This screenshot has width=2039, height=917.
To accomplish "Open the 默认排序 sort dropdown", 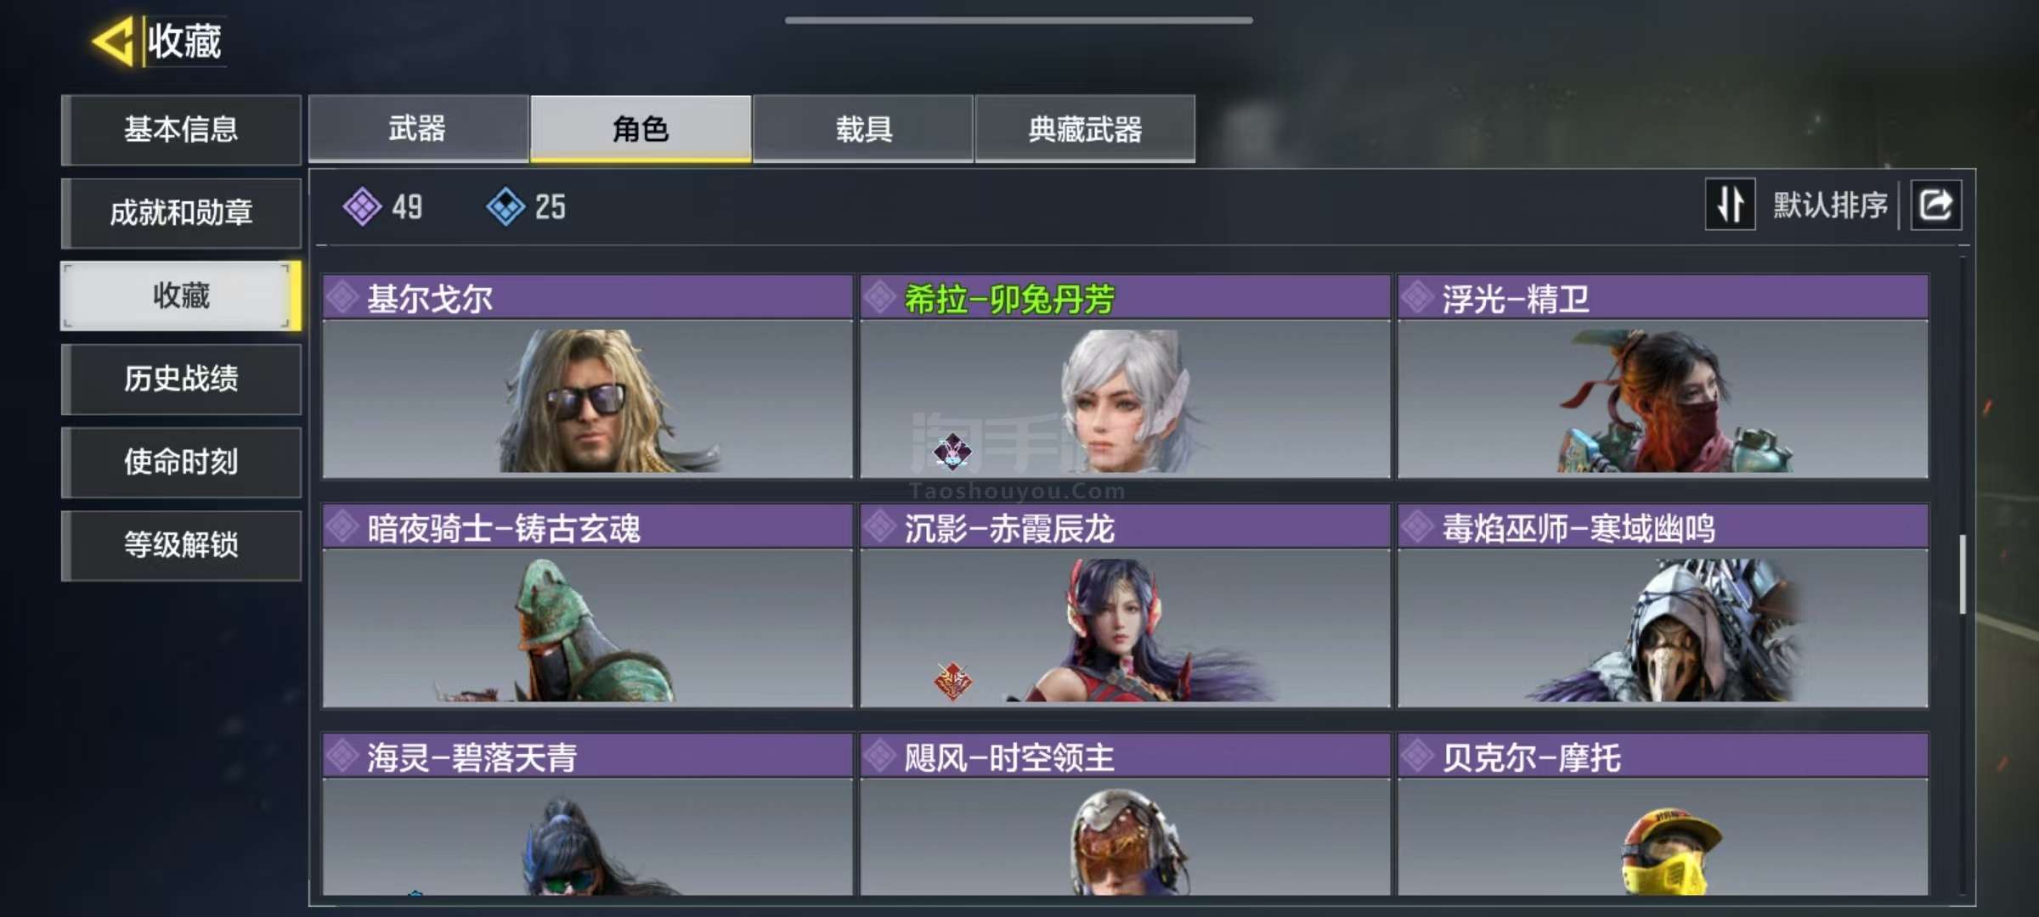I will point(1830,205).
